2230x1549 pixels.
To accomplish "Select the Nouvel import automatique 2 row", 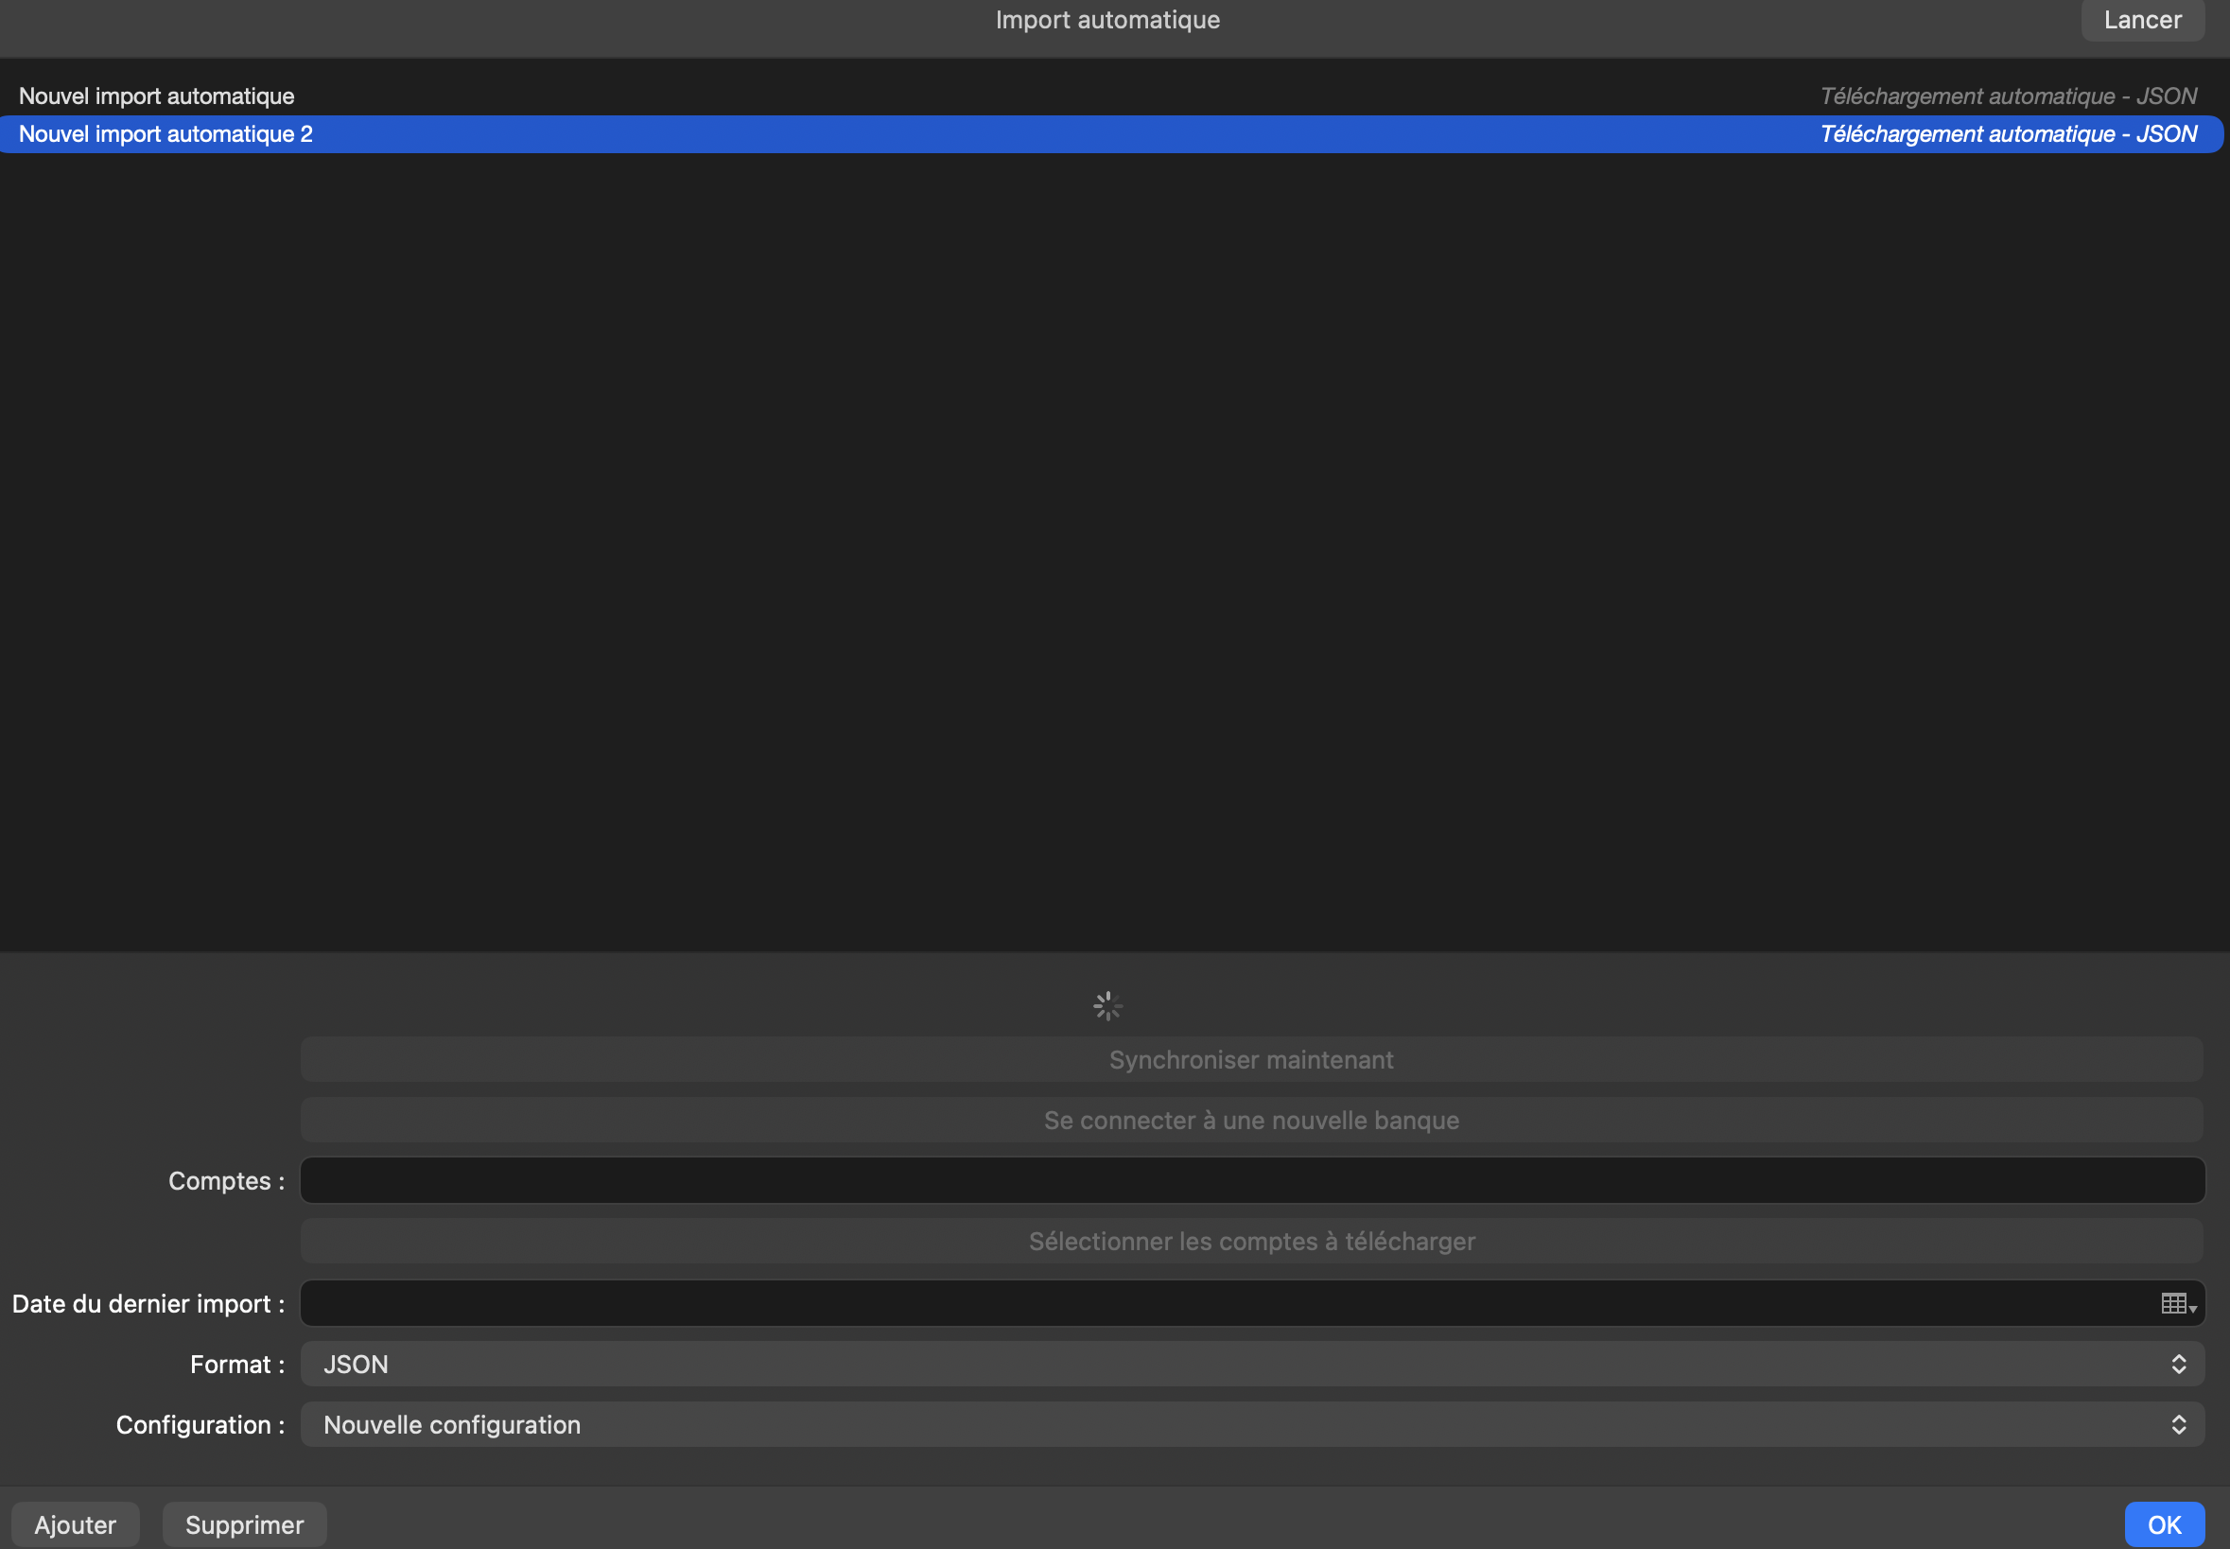I will [1112, 134].
